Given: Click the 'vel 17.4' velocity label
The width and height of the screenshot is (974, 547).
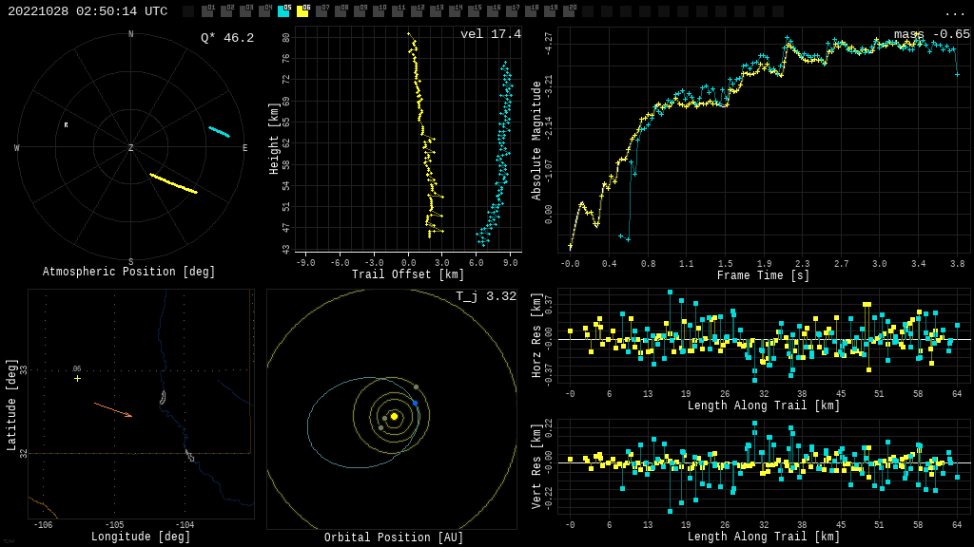Looking at the screenshot, I should [x=490, y=34].
